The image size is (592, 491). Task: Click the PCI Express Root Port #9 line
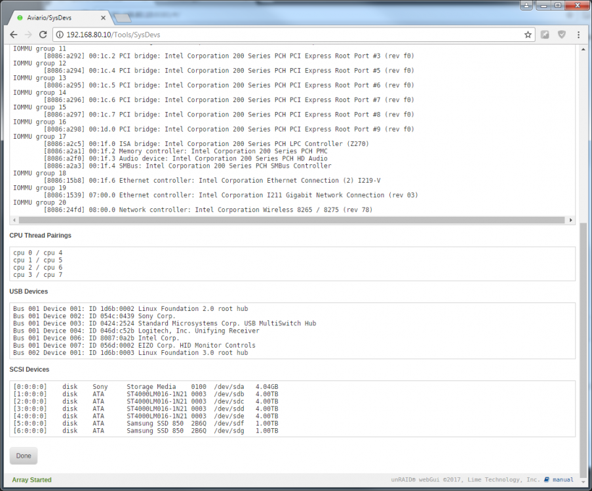229,130
